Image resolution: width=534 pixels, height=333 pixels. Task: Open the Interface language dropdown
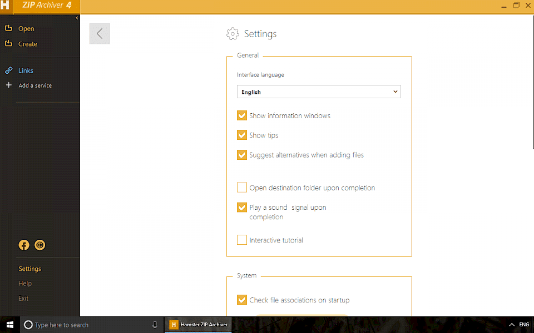click(319, 92)
